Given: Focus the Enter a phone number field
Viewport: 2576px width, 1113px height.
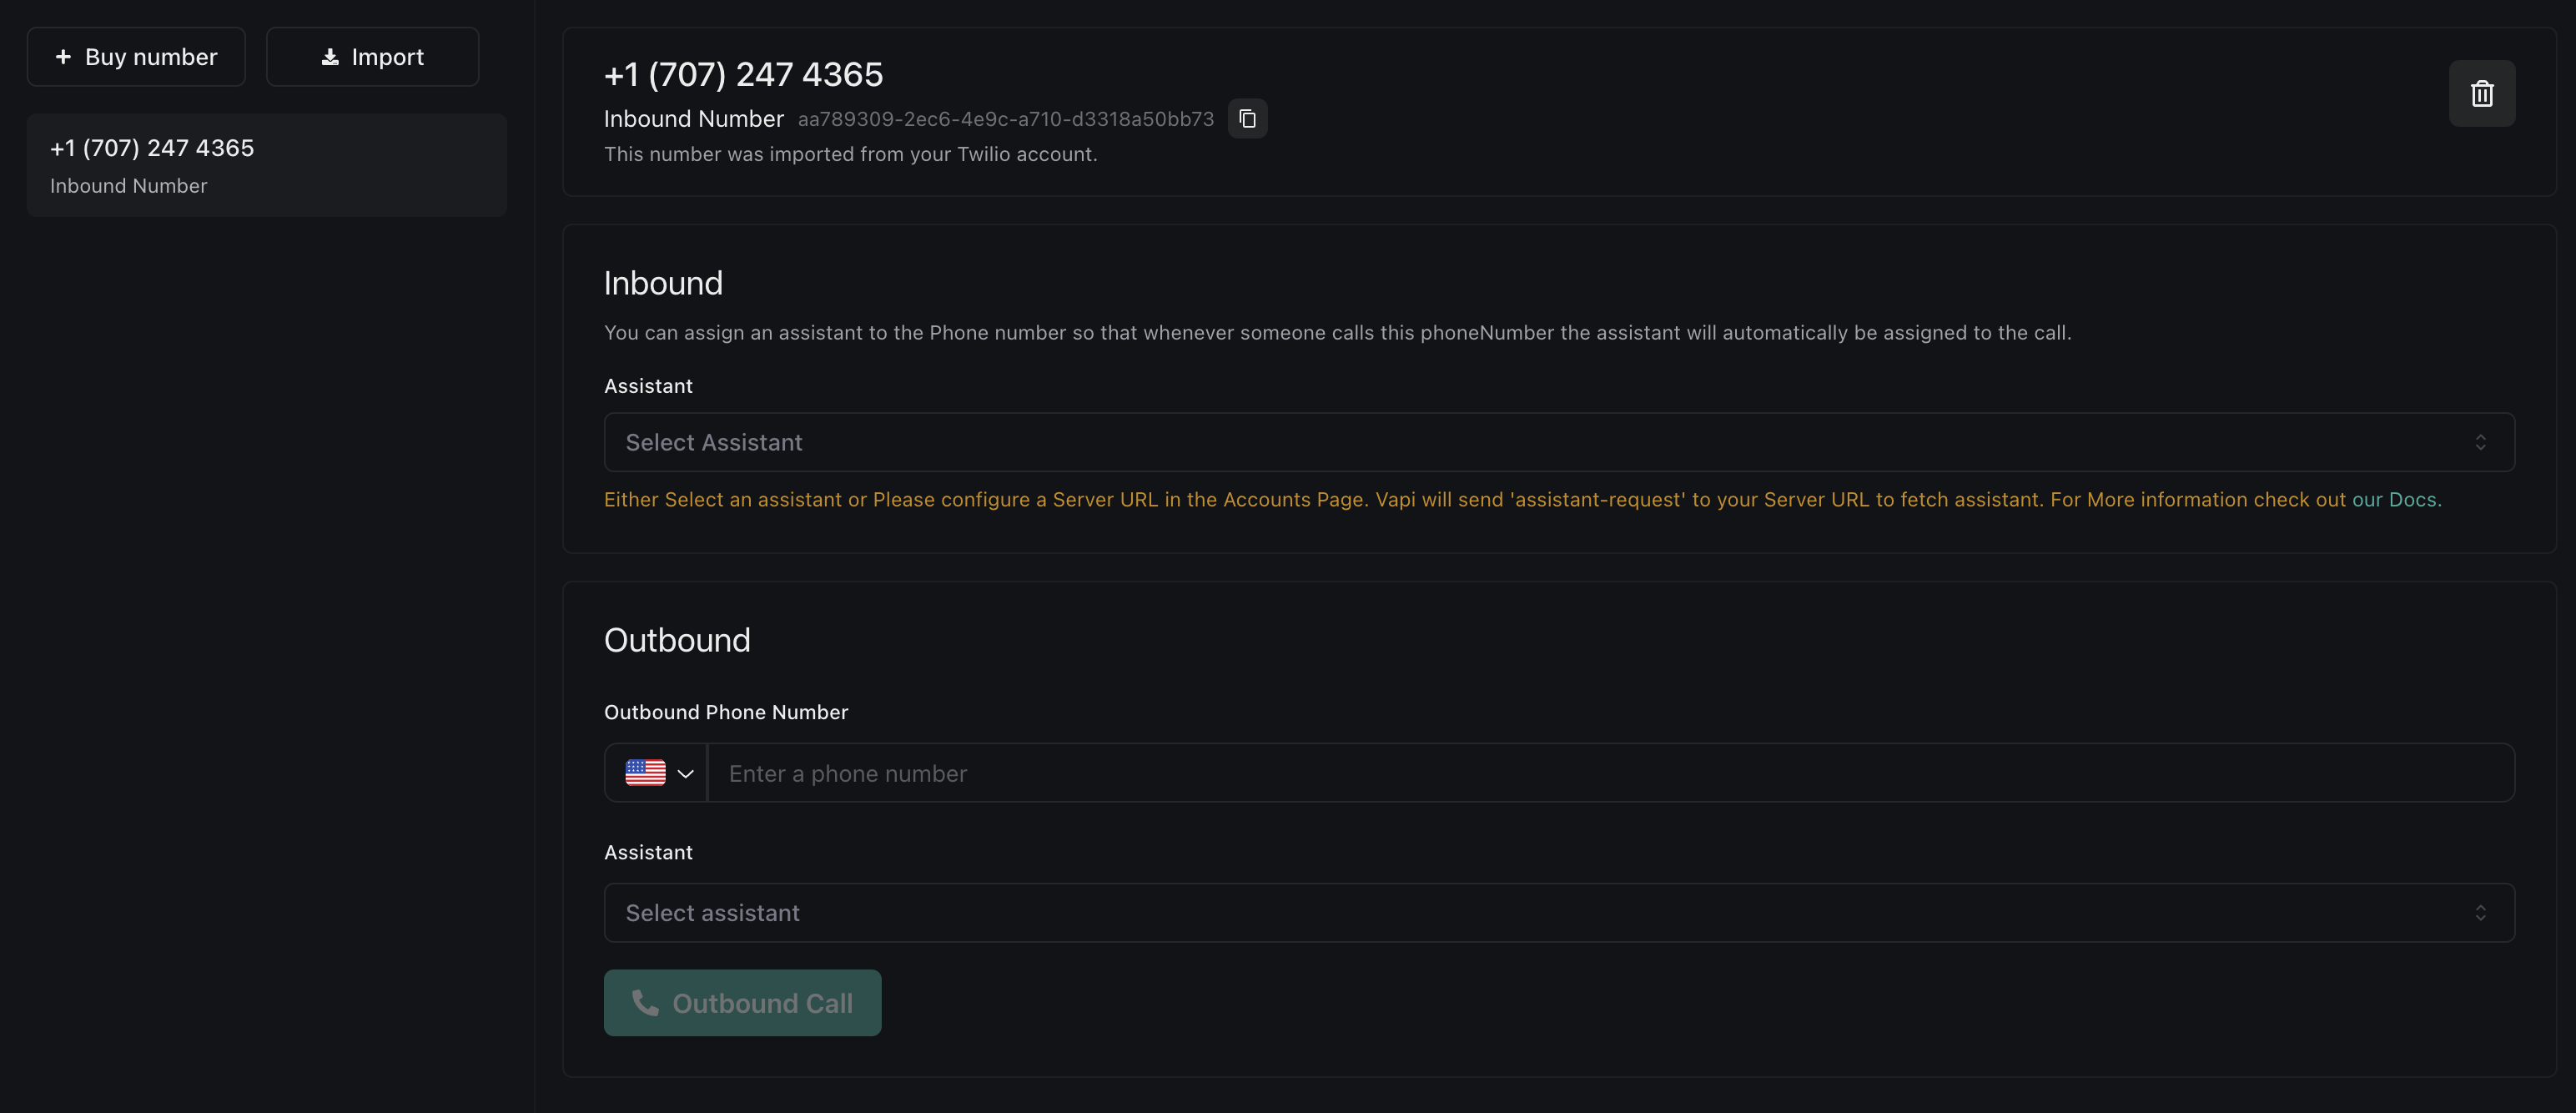Looking at the screenshot, I should coord(1610,774).
